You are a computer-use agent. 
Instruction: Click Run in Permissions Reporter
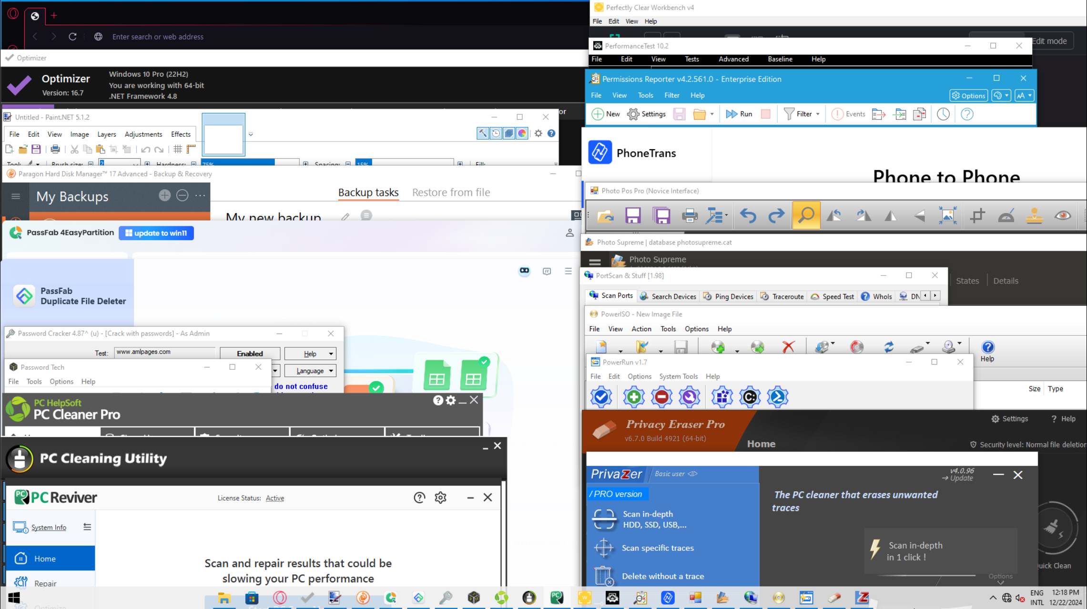point(739,114)
